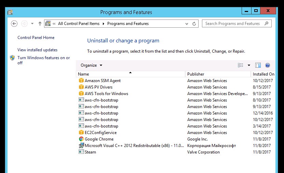Select the Google Chrome icon
This screenshot has height=173, width=284.
(81, 139)
